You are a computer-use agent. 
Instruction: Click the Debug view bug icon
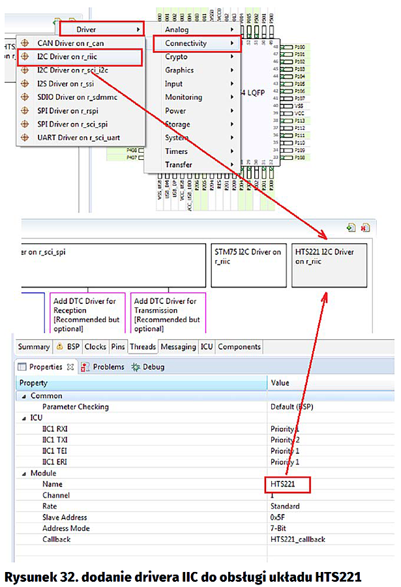pyautogui.click(x=136, y=367)
